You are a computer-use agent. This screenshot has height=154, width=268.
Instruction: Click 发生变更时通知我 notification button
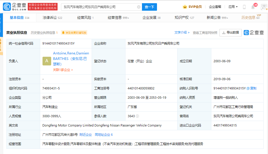74,33
